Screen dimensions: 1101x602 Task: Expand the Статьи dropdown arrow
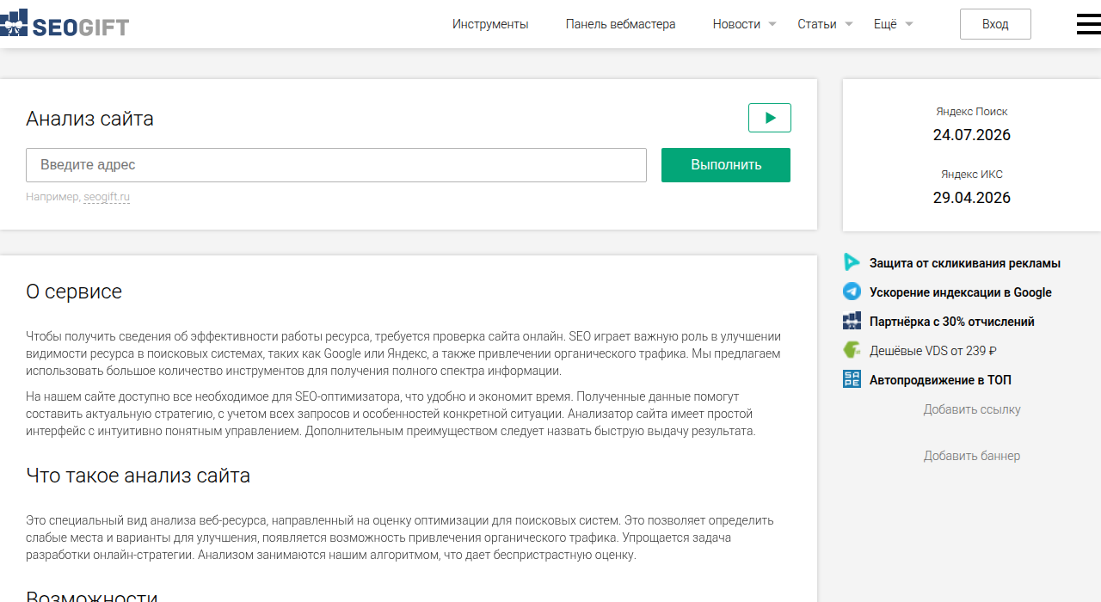point(849,24)
